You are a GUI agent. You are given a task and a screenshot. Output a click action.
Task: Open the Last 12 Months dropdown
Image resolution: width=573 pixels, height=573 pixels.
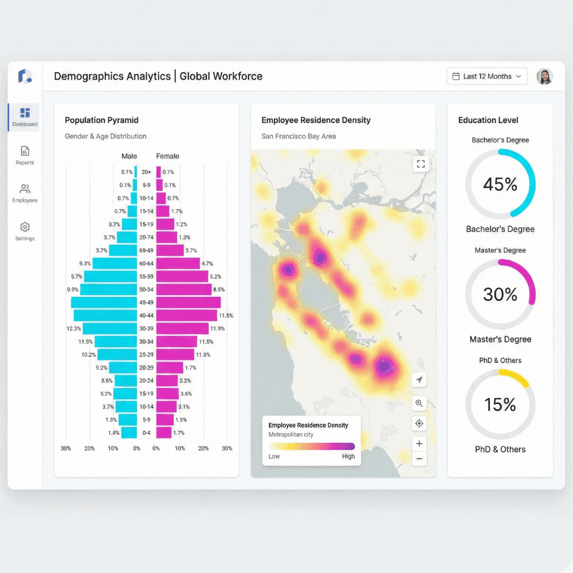(x=486, y=76)
